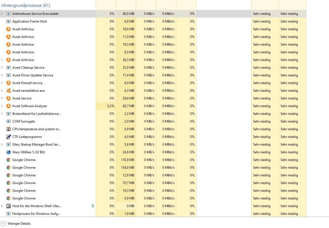Click the Hintergrundprozesse (61) group header
Viewport: 329px width, 228px height.
coord(26,5)
